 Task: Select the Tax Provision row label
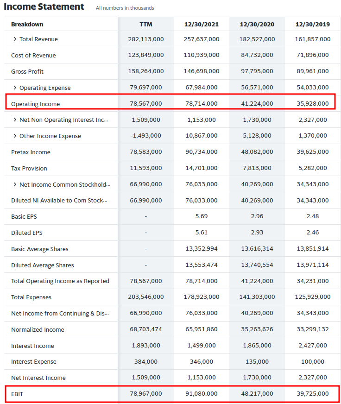(x=29, y=168)
